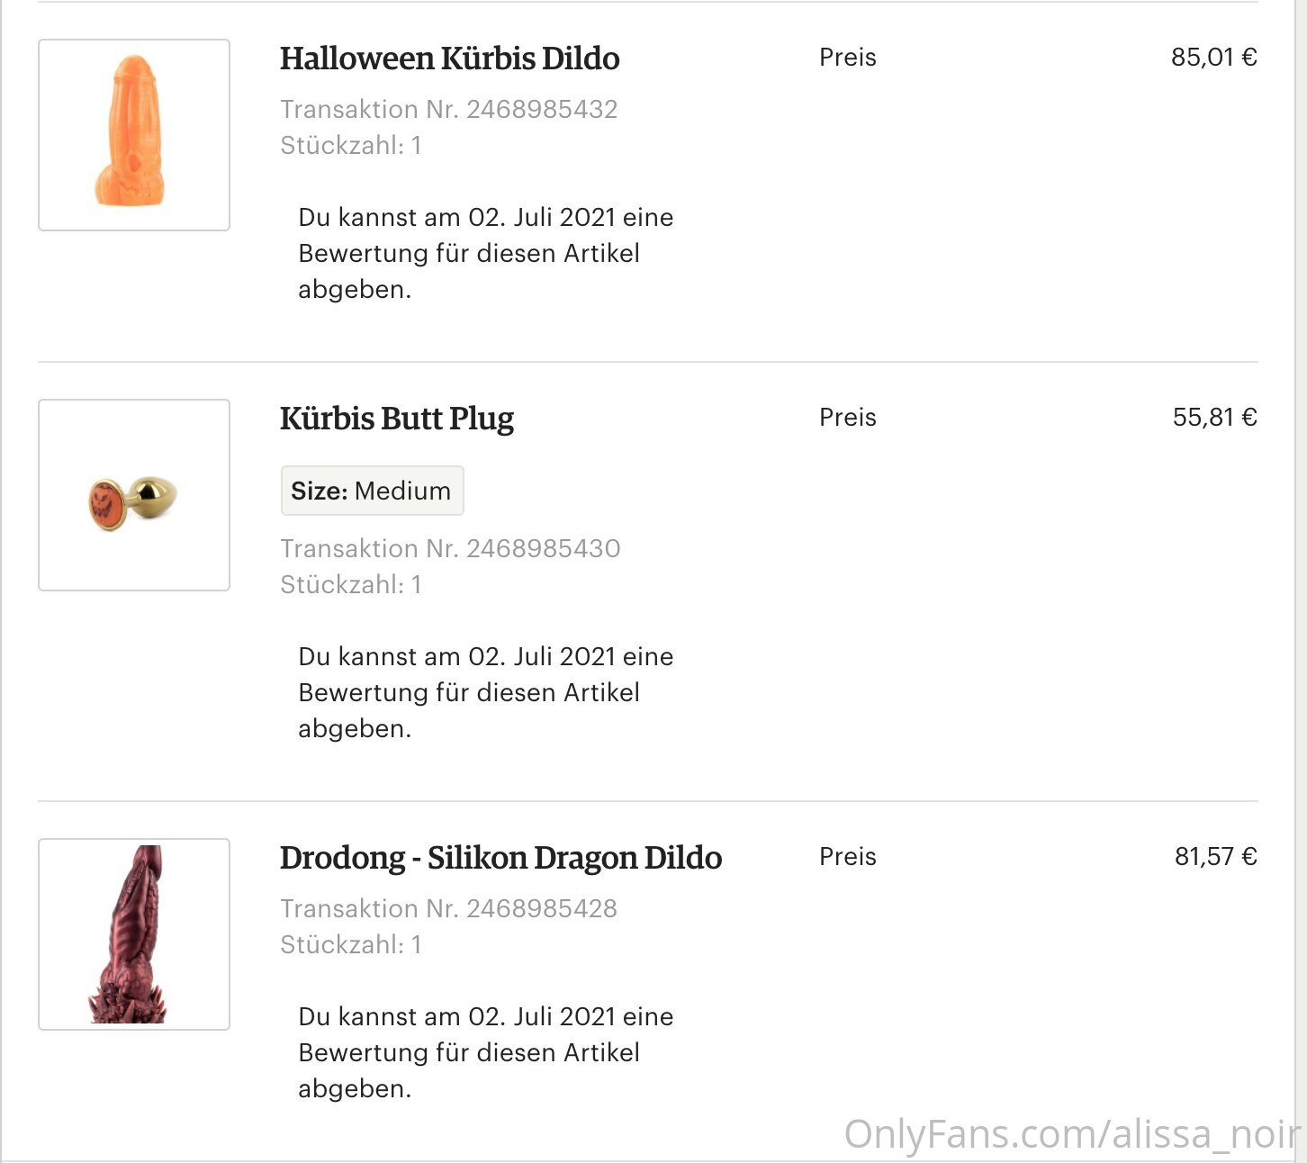
Task: Click Stückzahl under the Kürbis Butt Plug
Action: 350,585
